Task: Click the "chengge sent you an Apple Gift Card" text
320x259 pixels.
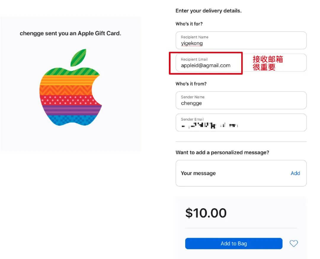Action: click(71, 33)
